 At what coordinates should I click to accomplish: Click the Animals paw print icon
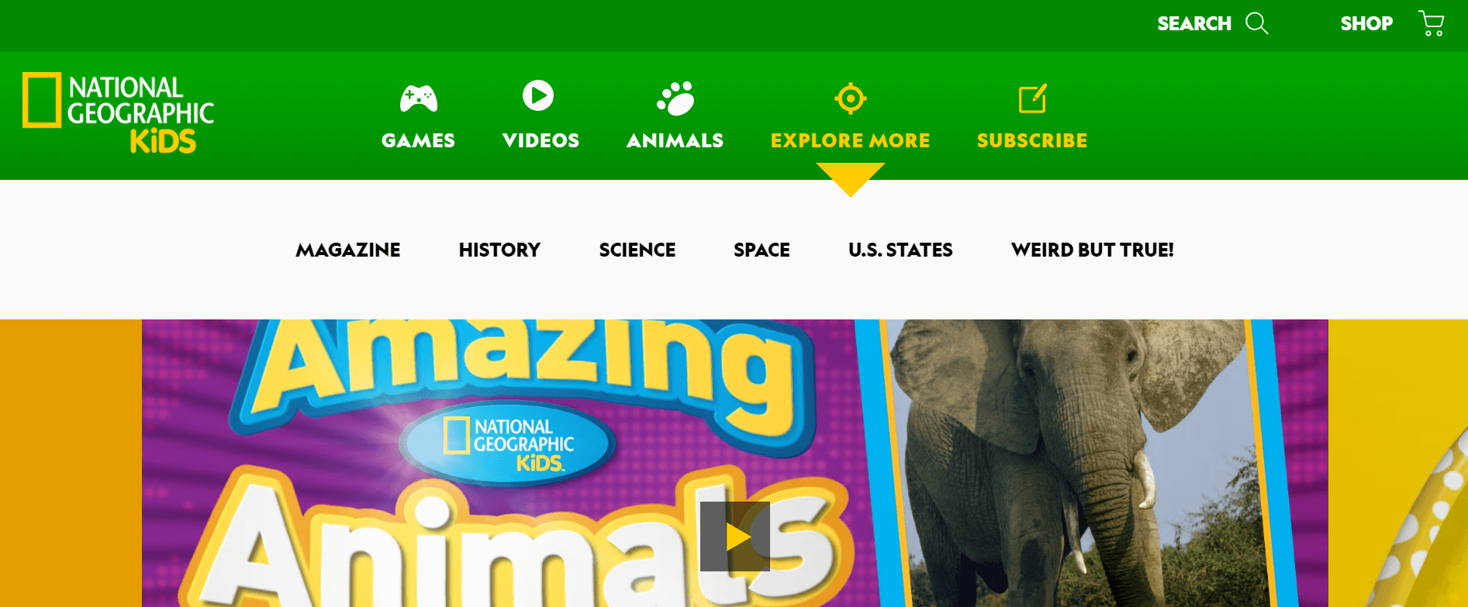[675, 98]
